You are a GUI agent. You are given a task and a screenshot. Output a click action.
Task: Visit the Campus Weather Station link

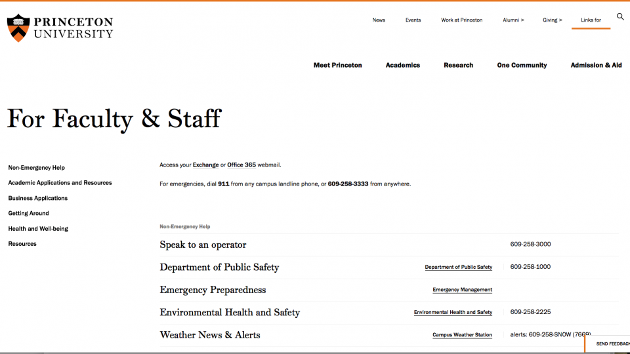click(462, 335)
